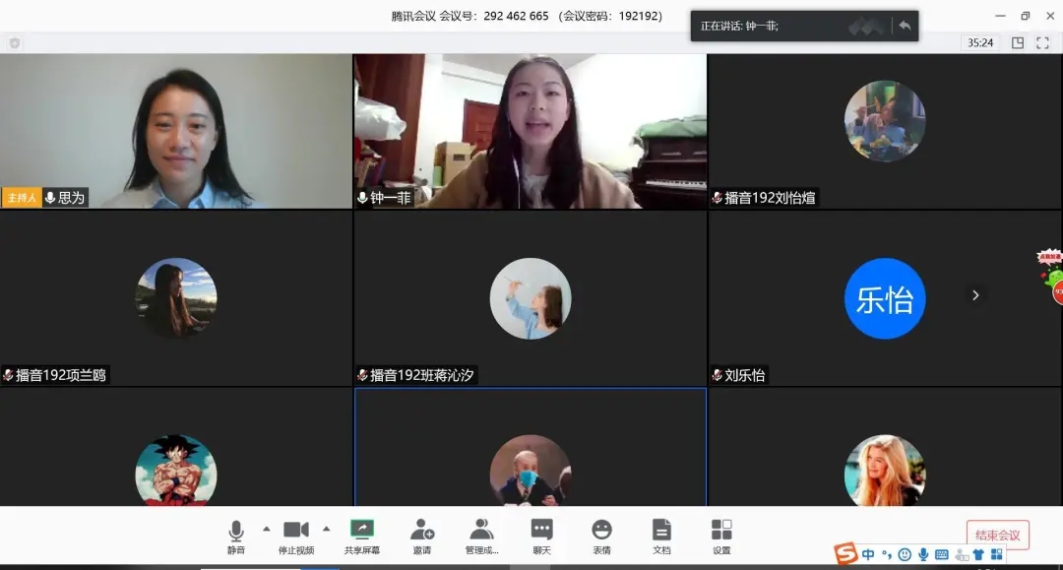Screen dimensions: 1063x570
Task: Expand audio options arrow beside 静音
Action: pos(266,529)
